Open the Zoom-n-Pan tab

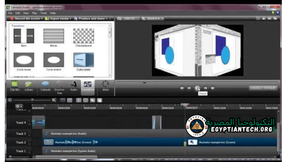pyautogui.click(x=59, y=88)
